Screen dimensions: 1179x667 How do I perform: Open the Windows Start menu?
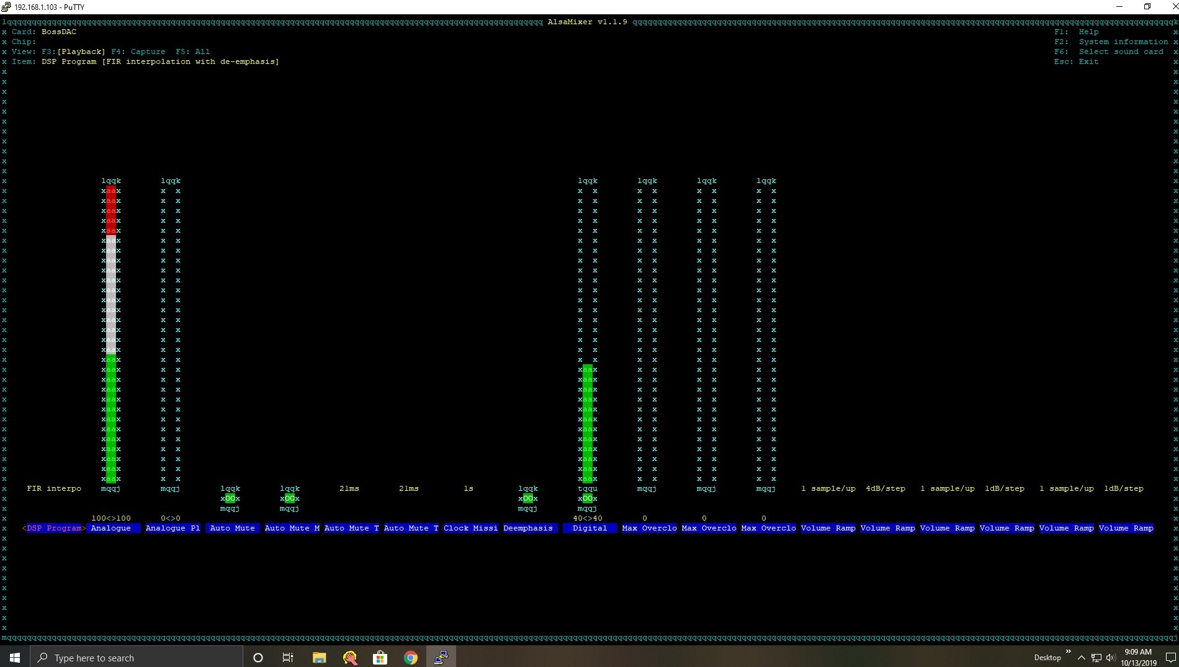[15, 658]
